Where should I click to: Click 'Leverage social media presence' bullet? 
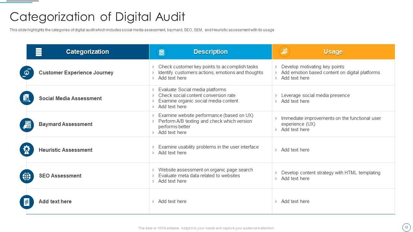pyautogui.click(x=315, y=95)
